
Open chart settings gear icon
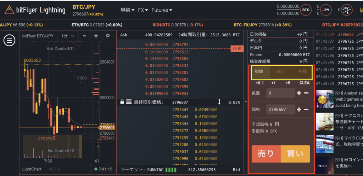tap(108, 36)
